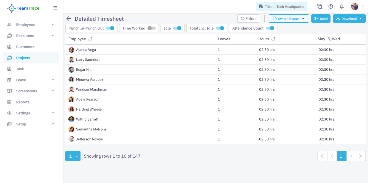This screenshot has height=183, width=368.
Task: Disable the Attendance Count toggle
Action: pos(270,28)
